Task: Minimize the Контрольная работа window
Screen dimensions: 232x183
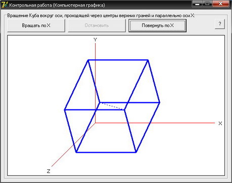Action: [198, 4]
